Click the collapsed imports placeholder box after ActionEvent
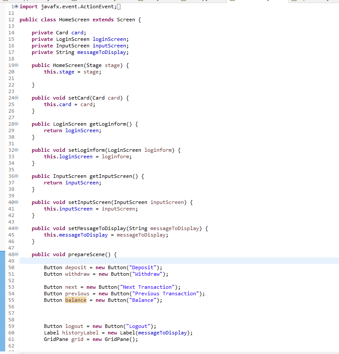Screen dimensions: 339x354 click(x=119, y=7)
